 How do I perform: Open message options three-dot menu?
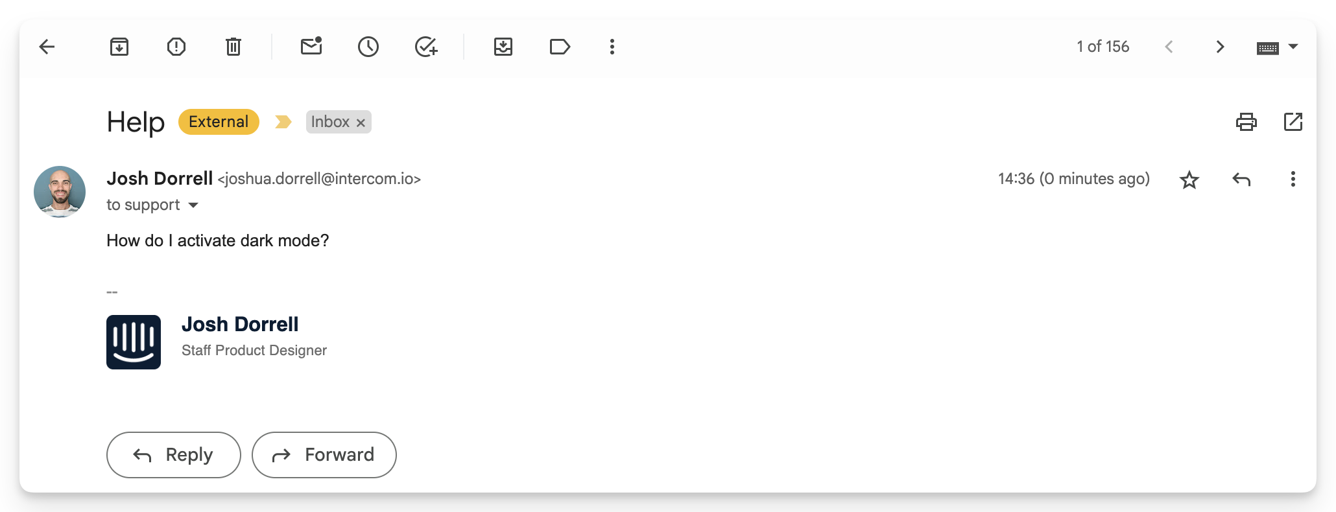click(x=1293, y=180)
